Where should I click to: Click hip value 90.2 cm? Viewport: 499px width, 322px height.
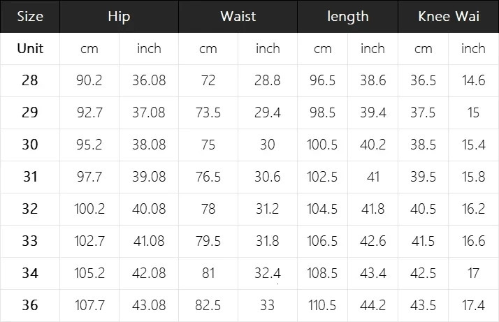[89, 80]
